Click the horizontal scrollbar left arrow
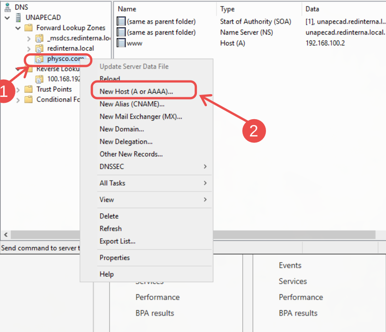The image size is (386, 332). coord(6,235)
